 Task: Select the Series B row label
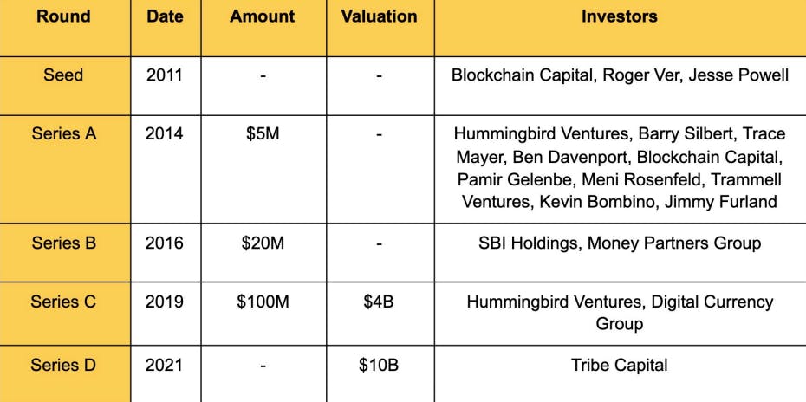[x=64, y=242]
